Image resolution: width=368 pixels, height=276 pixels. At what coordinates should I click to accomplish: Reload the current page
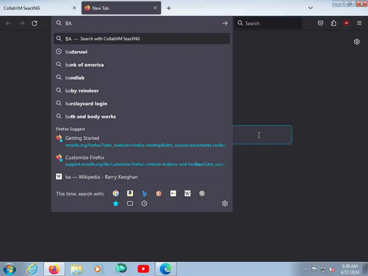point(34,23)
